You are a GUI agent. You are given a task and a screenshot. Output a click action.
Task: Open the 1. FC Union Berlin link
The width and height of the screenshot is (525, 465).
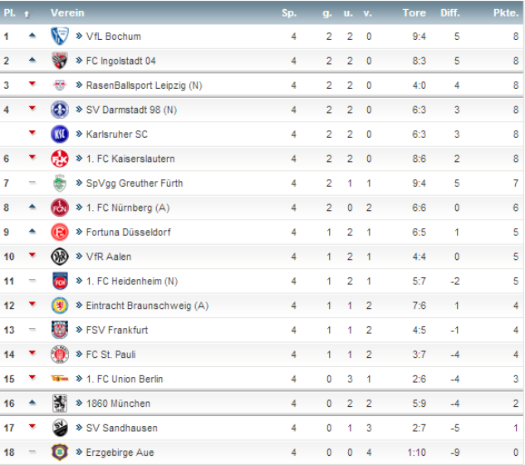point(124,379)
